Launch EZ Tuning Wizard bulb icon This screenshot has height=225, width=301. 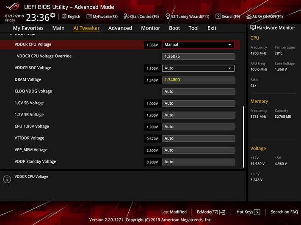[168, 16]
